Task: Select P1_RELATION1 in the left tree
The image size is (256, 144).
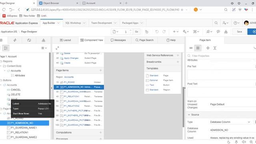Action: point(20,132)
